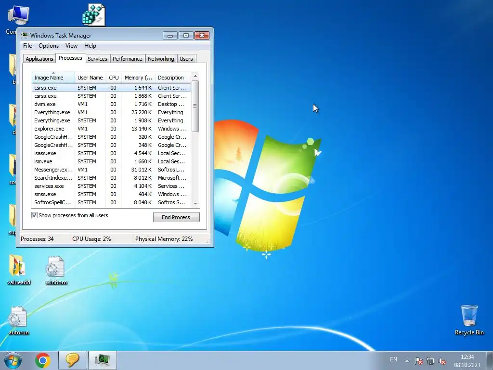The height and width of the screenshot is (370, 493).
Task: Switch to the Services tab
Action: (x=97, y=59)
